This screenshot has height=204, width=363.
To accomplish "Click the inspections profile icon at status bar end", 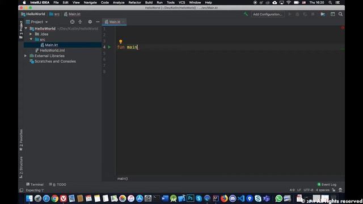I will tap(340, 190).
